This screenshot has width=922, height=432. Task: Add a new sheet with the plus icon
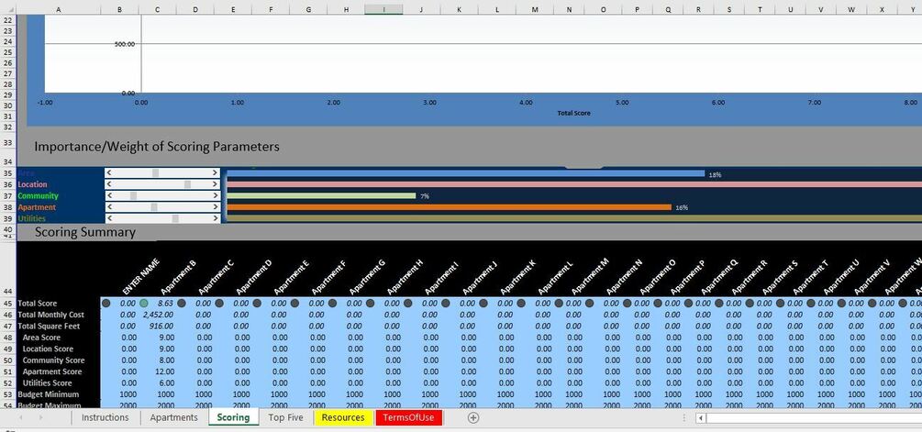point(473,417)
